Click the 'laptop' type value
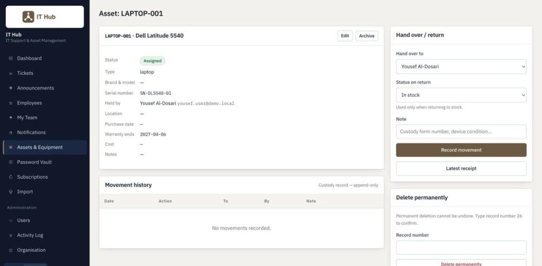 147,72
